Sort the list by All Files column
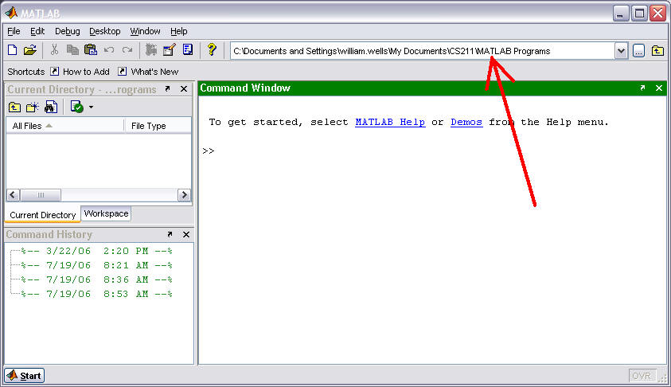This screenshot has width=671, height=387. 33,126
